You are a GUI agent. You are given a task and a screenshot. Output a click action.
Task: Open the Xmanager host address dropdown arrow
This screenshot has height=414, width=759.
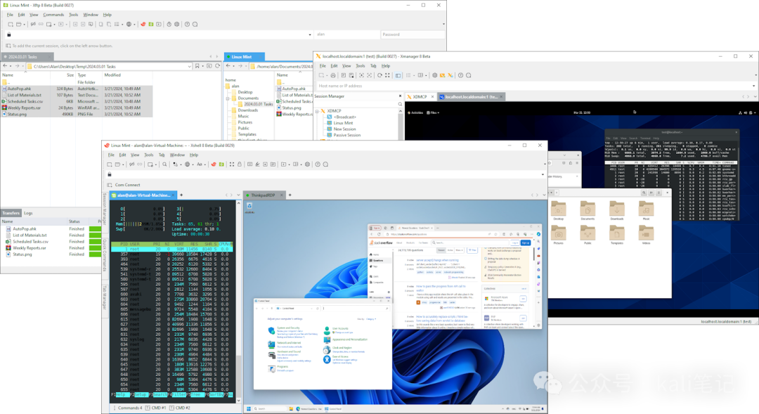click(753, 86)
